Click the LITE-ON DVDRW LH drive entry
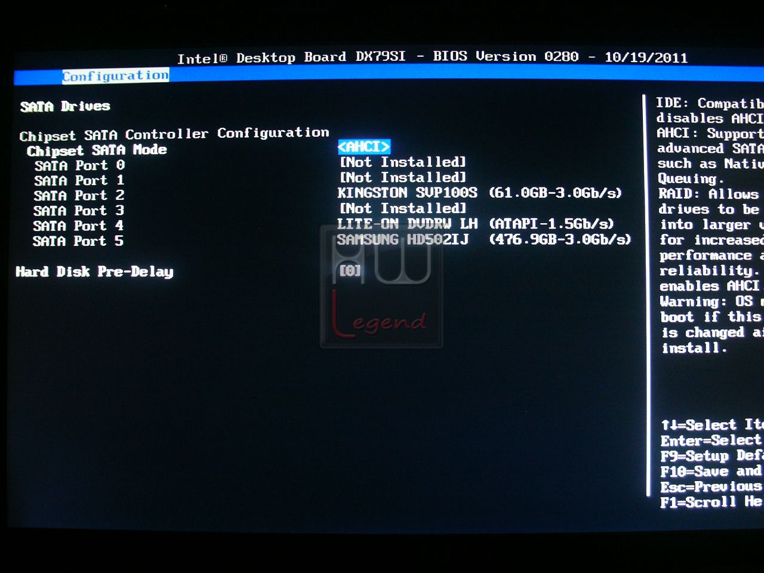The image size is (764, 573). [x=475, y=224]
